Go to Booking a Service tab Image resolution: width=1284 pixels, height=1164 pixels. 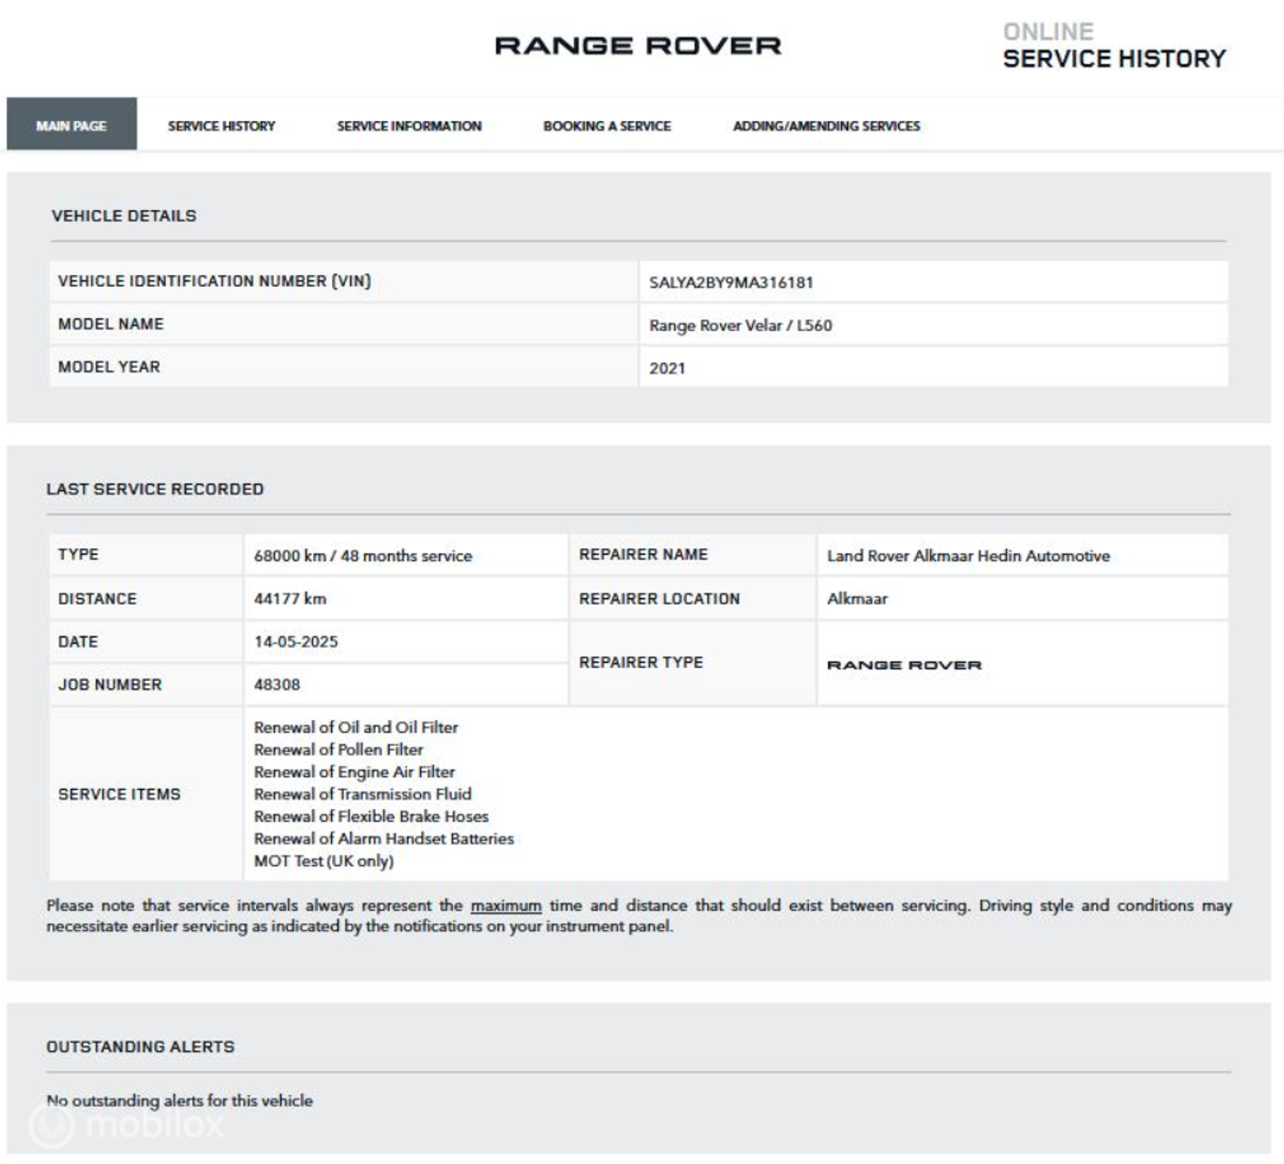(x=607, y=126)
